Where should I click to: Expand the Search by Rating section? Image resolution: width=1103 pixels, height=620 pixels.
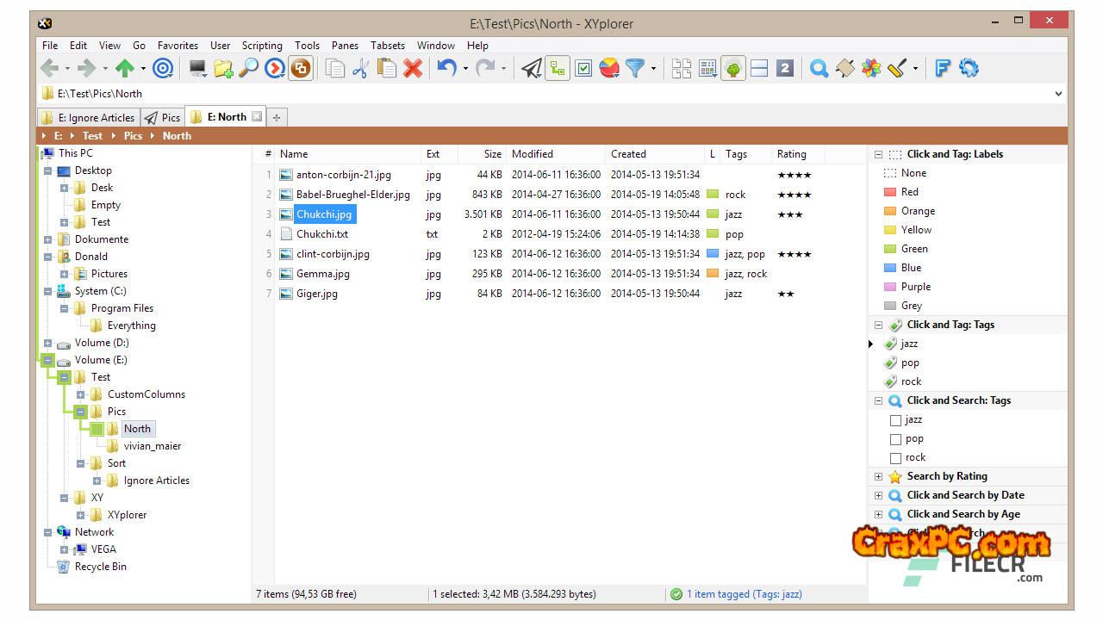click(878, 476)
